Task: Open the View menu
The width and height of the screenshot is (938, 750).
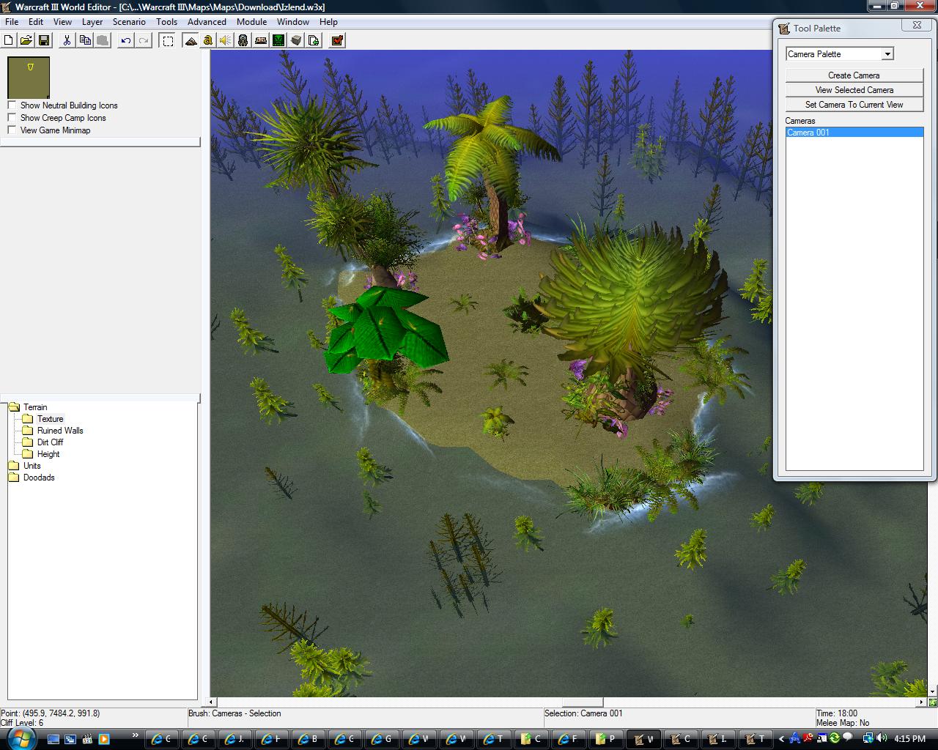Action: (62, 22)
